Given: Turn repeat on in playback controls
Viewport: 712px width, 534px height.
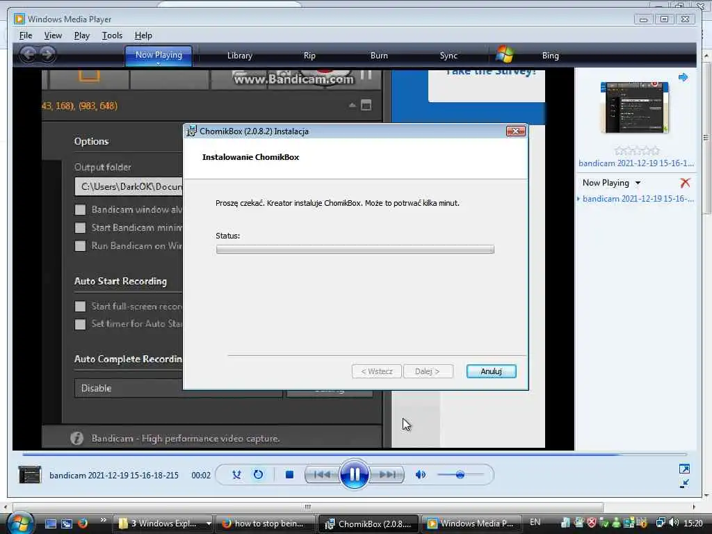Looking at the screenshot, I should point(259,475).
